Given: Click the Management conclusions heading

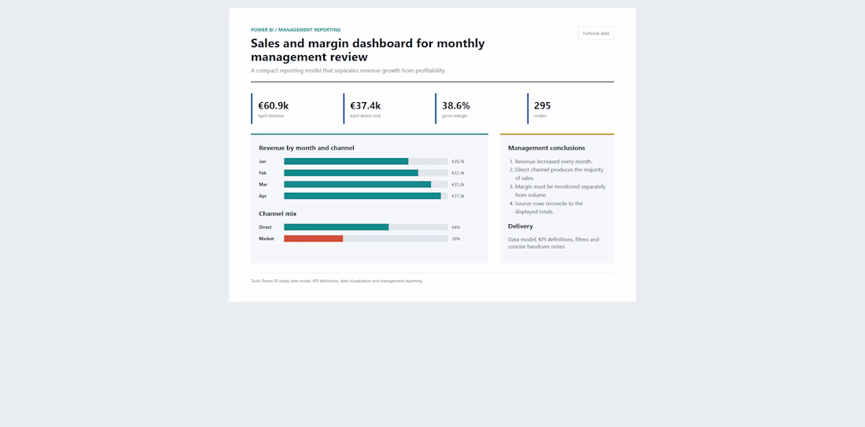Looking at the screenshot, I should click(547, 148).
